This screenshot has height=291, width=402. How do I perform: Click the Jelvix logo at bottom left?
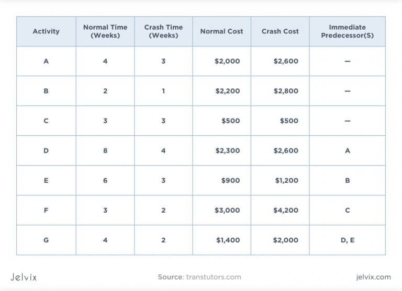pyautogui.click(x=24, y=276)
